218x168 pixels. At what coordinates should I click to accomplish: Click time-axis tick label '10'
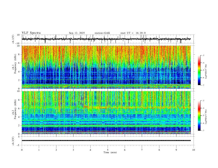click(194, 150)
